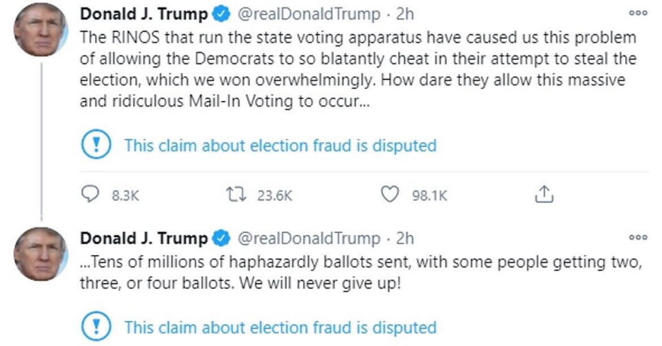This screenshot has height=346, width=662.
Task: Click the exclamation icon in second disputed notice
Action: click(x=96, y=326)
